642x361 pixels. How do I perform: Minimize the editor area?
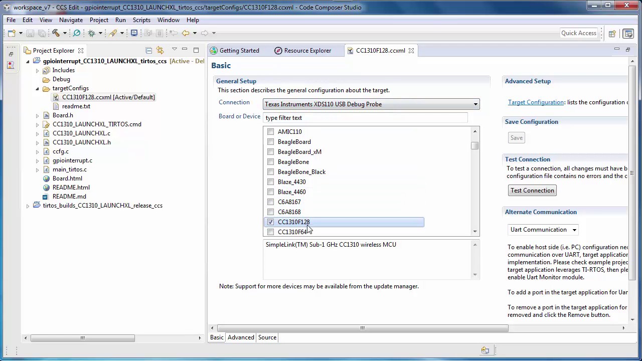point(616,50)
